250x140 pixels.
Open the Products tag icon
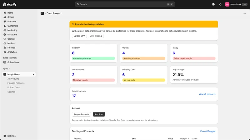[x=5, y=21]
